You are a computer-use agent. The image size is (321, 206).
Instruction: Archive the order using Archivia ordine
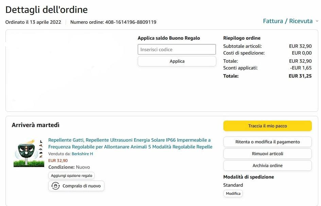click(267, 166)
